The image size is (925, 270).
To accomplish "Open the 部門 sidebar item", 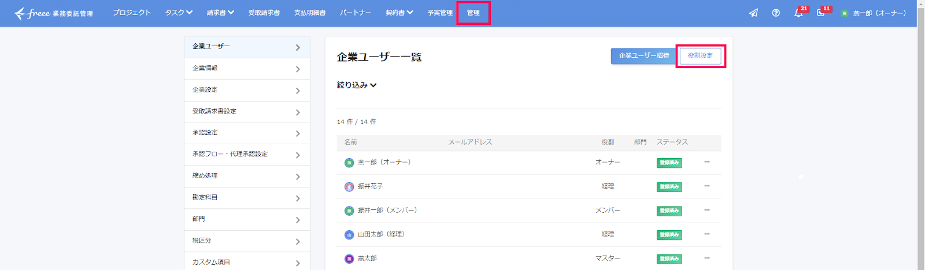I will (247, 219).
